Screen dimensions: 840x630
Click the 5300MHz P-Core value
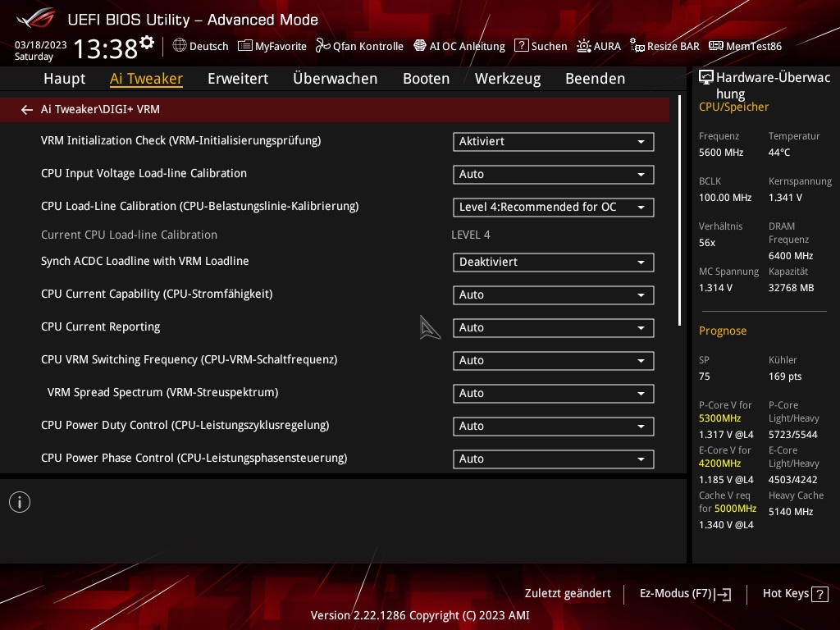[x=719, y=418]
